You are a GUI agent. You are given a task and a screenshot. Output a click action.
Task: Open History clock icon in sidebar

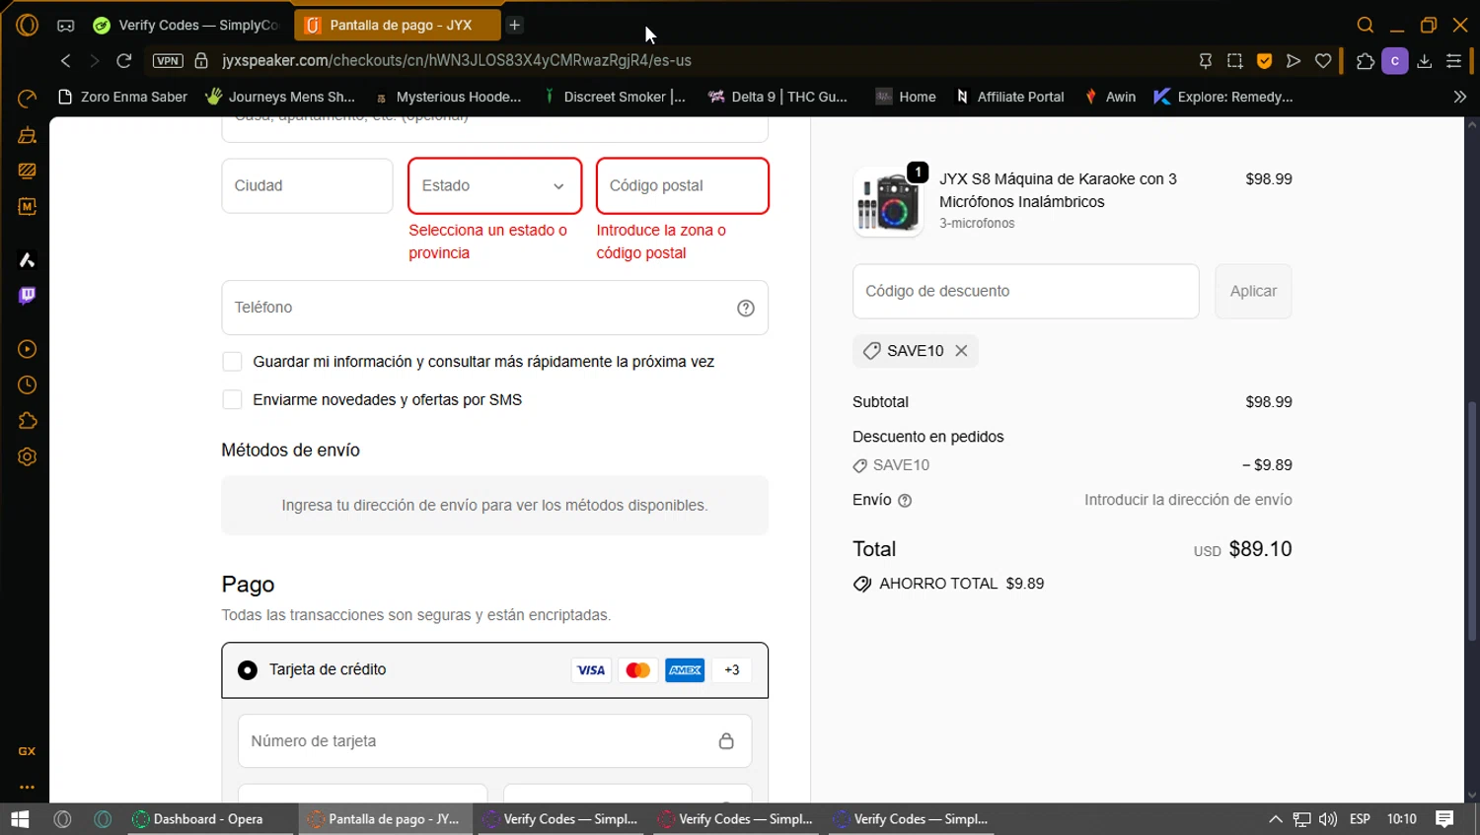[x=27, y=385]
